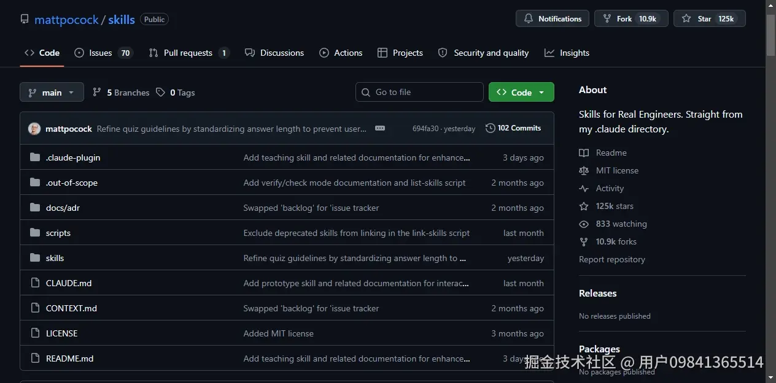This screenshot has height=383, width=776.
Task: Click the Readme book icon in About
Action: [x=584, y=153]
